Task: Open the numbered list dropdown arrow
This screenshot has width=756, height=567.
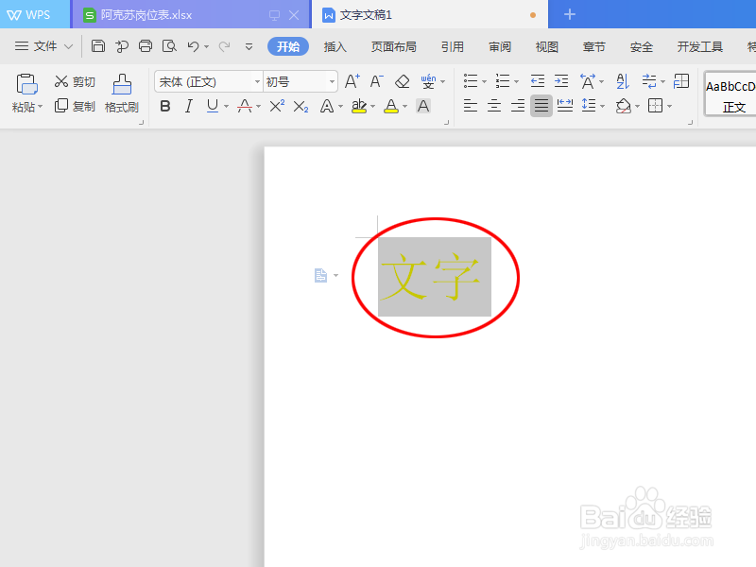Action: [516, 81]
